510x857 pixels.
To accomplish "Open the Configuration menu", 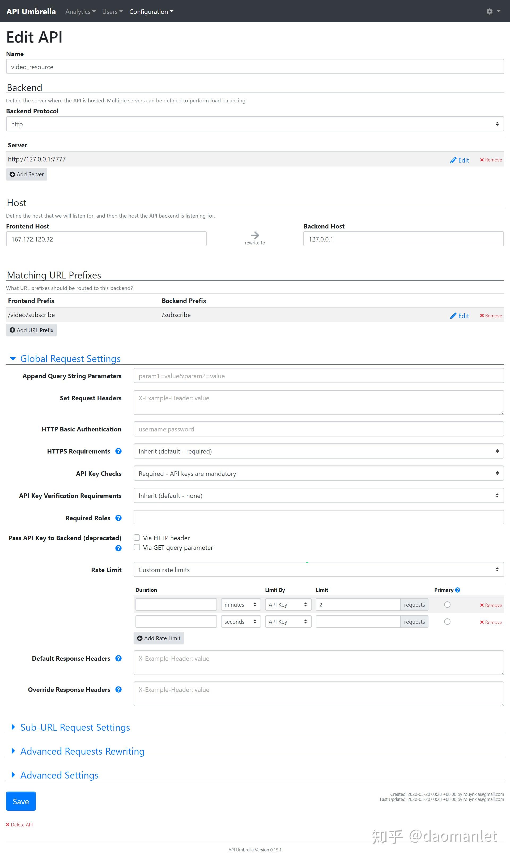I will tap(151, 12).
